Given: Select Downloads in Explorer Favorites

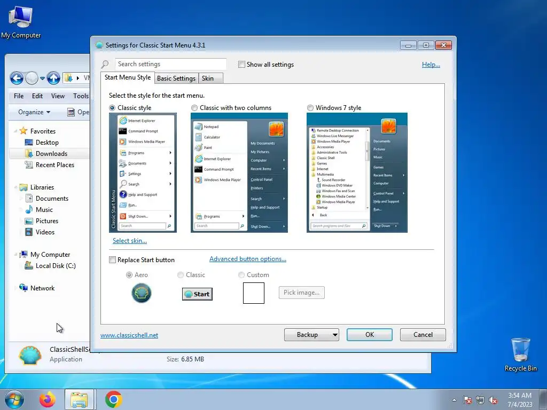Looking at the screenshot, I should pos(51,153).
